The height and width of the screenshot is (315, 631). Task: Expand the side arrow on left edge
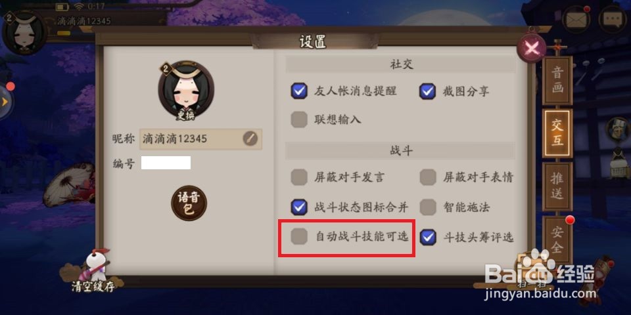(x=5, y=102)
